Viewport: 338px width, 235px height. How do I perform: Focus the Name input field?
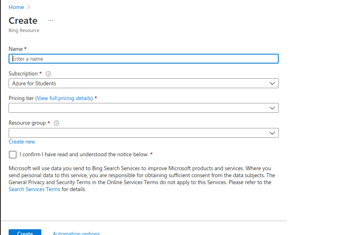coord(144,59)
